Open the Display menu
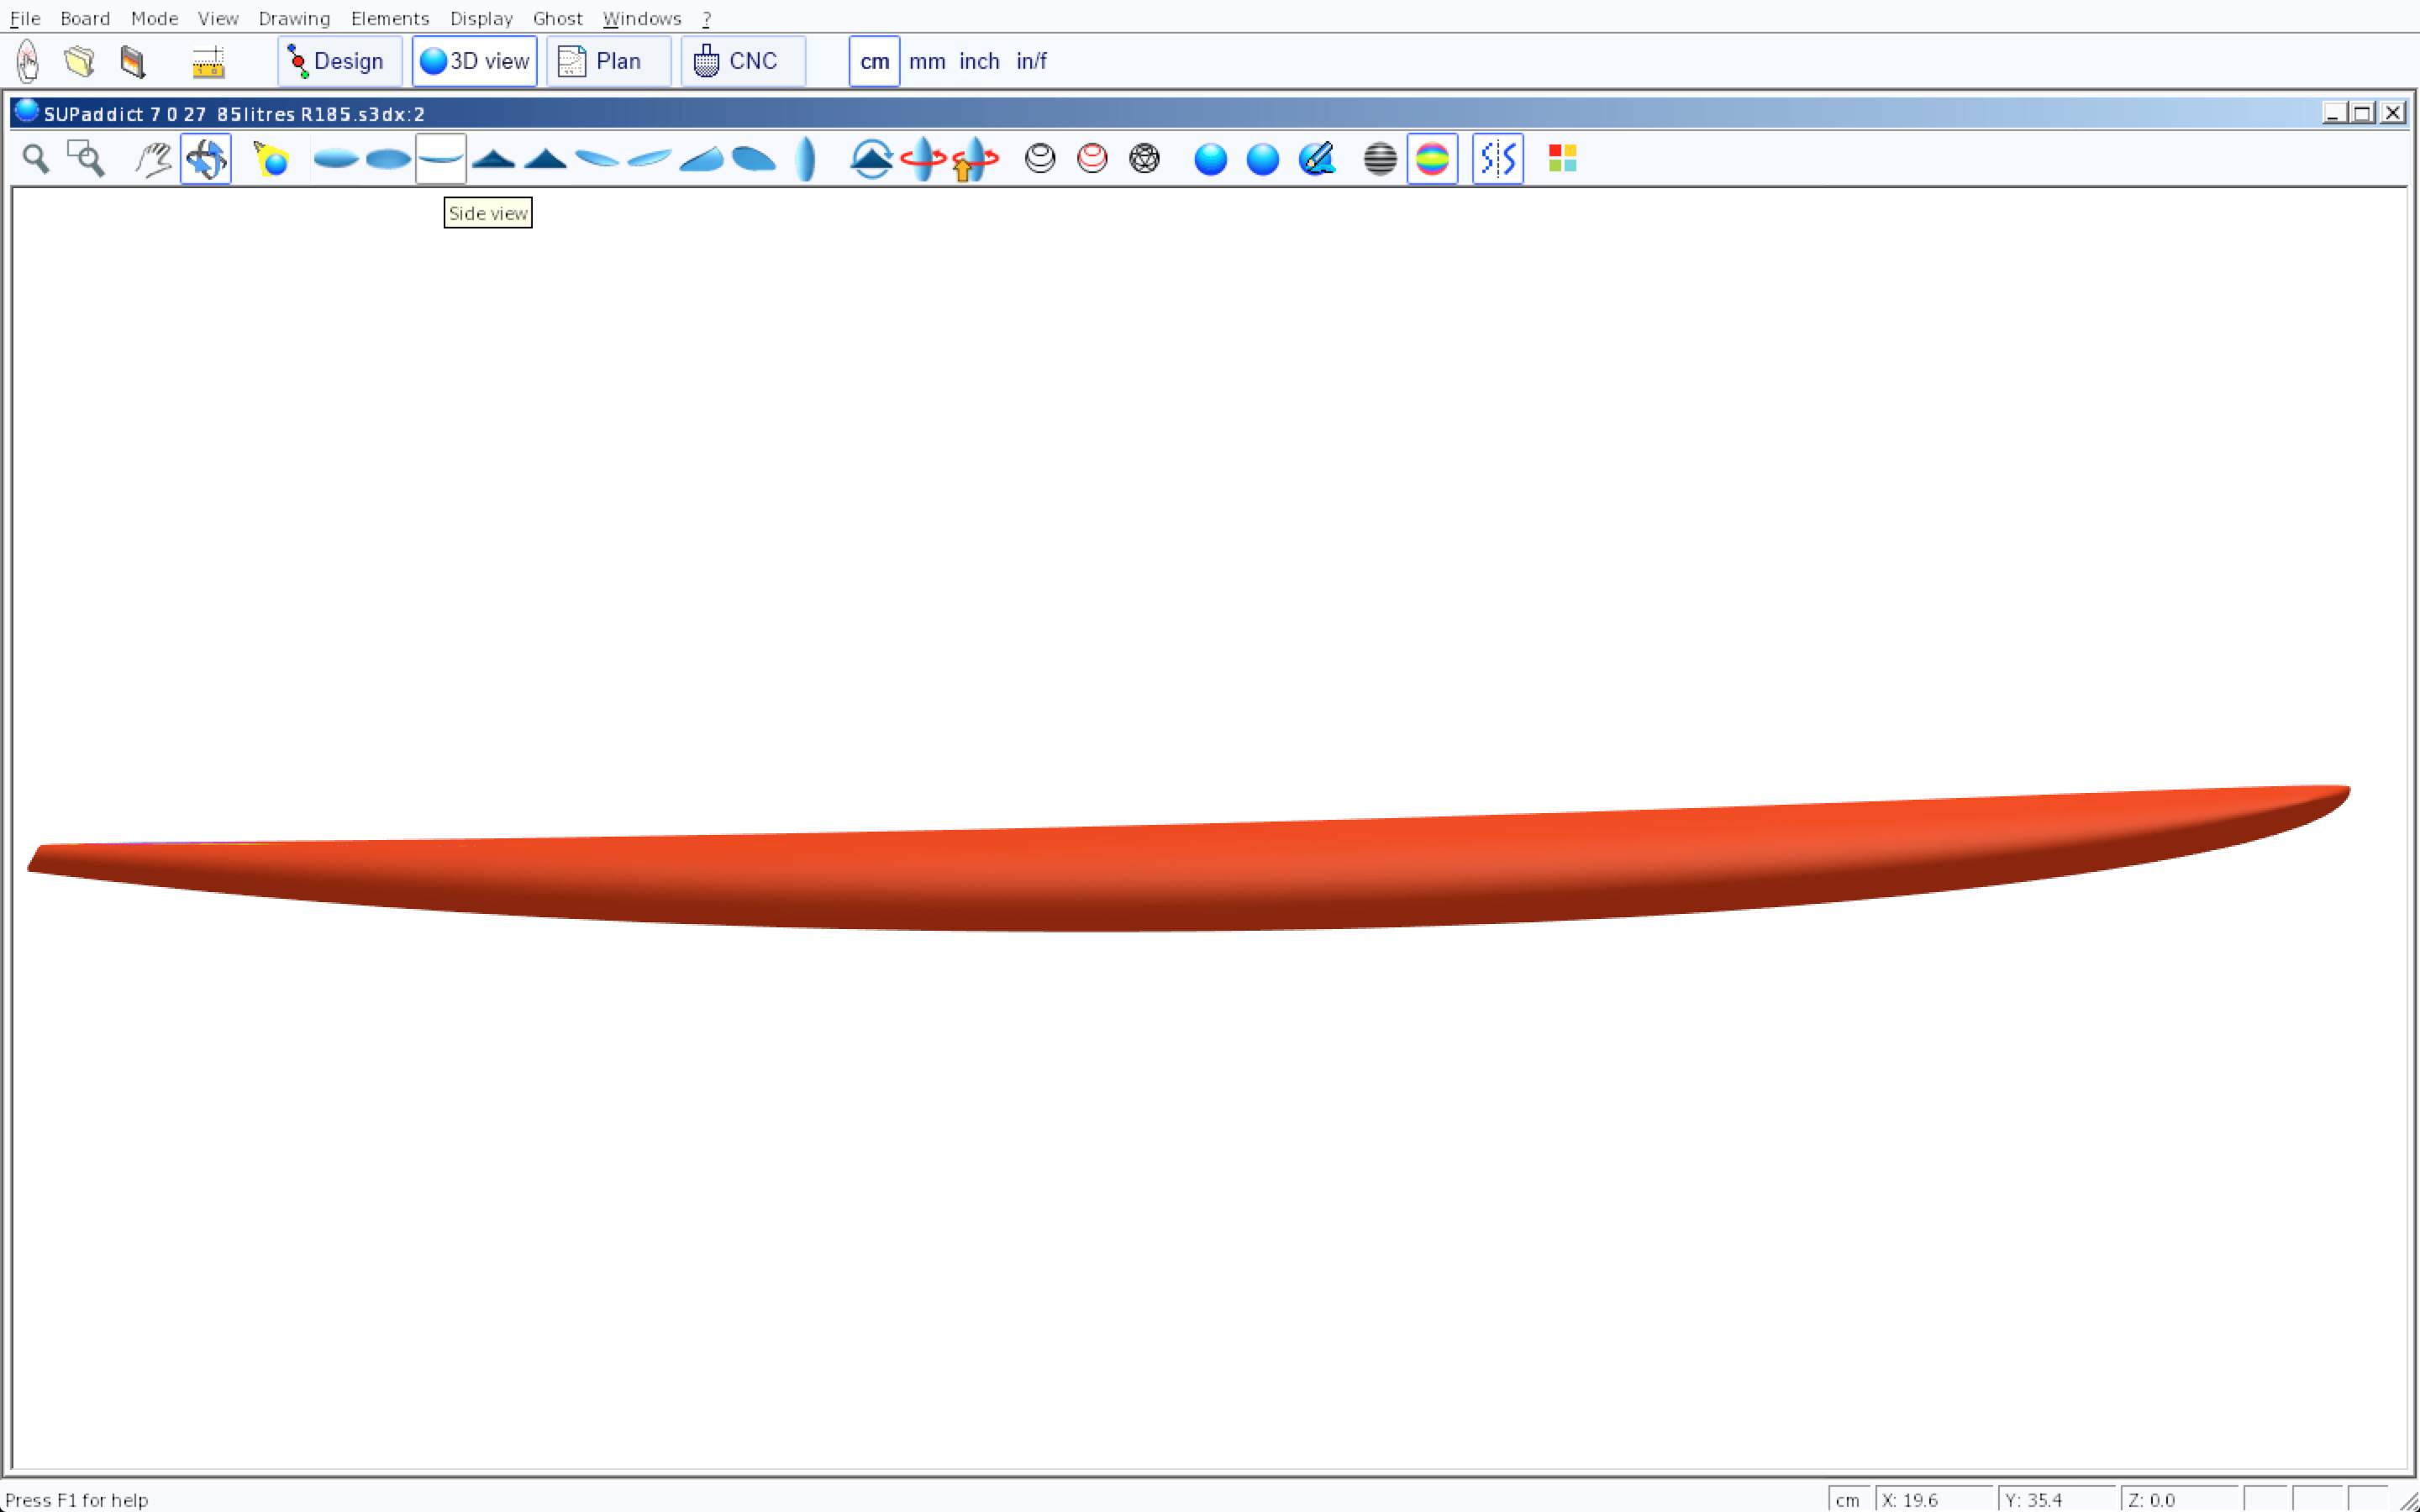 pos(481,18)
